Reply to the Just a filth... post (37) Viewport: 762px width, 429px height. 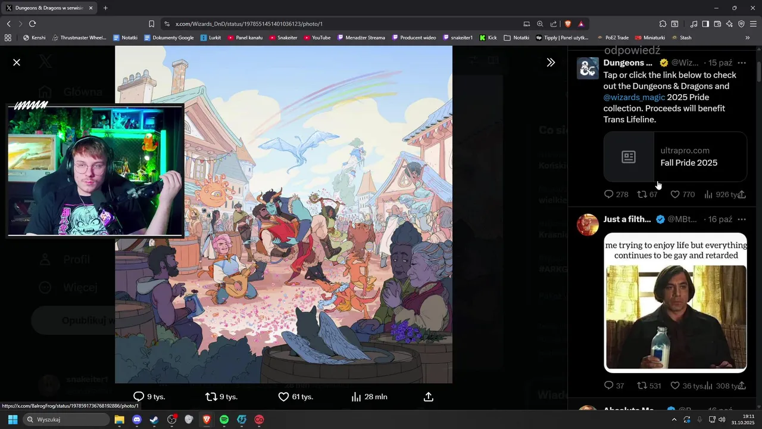click(608, 386)
